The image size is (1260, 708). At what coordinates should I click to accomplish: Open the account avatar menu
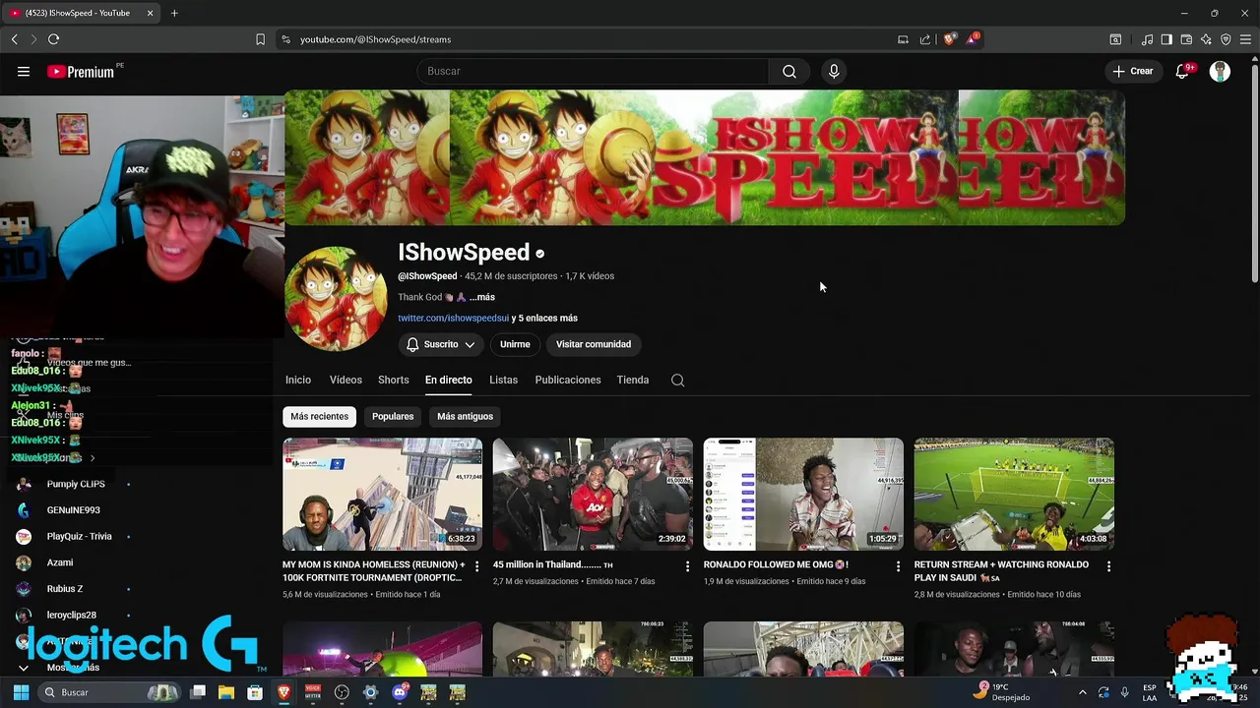click(1220, 71)
